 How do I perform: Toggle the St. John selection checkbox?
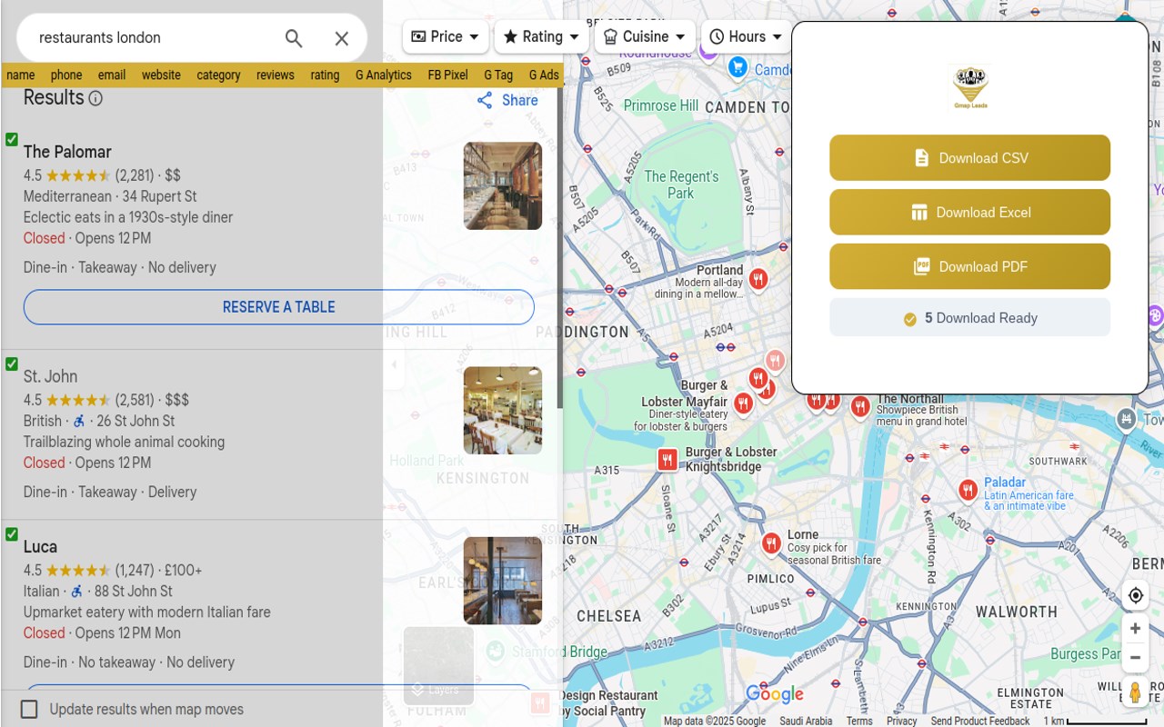12,363
